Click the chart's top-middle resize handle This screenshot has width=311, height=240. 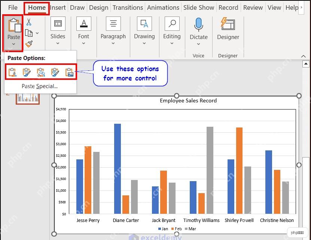(176, 96)
